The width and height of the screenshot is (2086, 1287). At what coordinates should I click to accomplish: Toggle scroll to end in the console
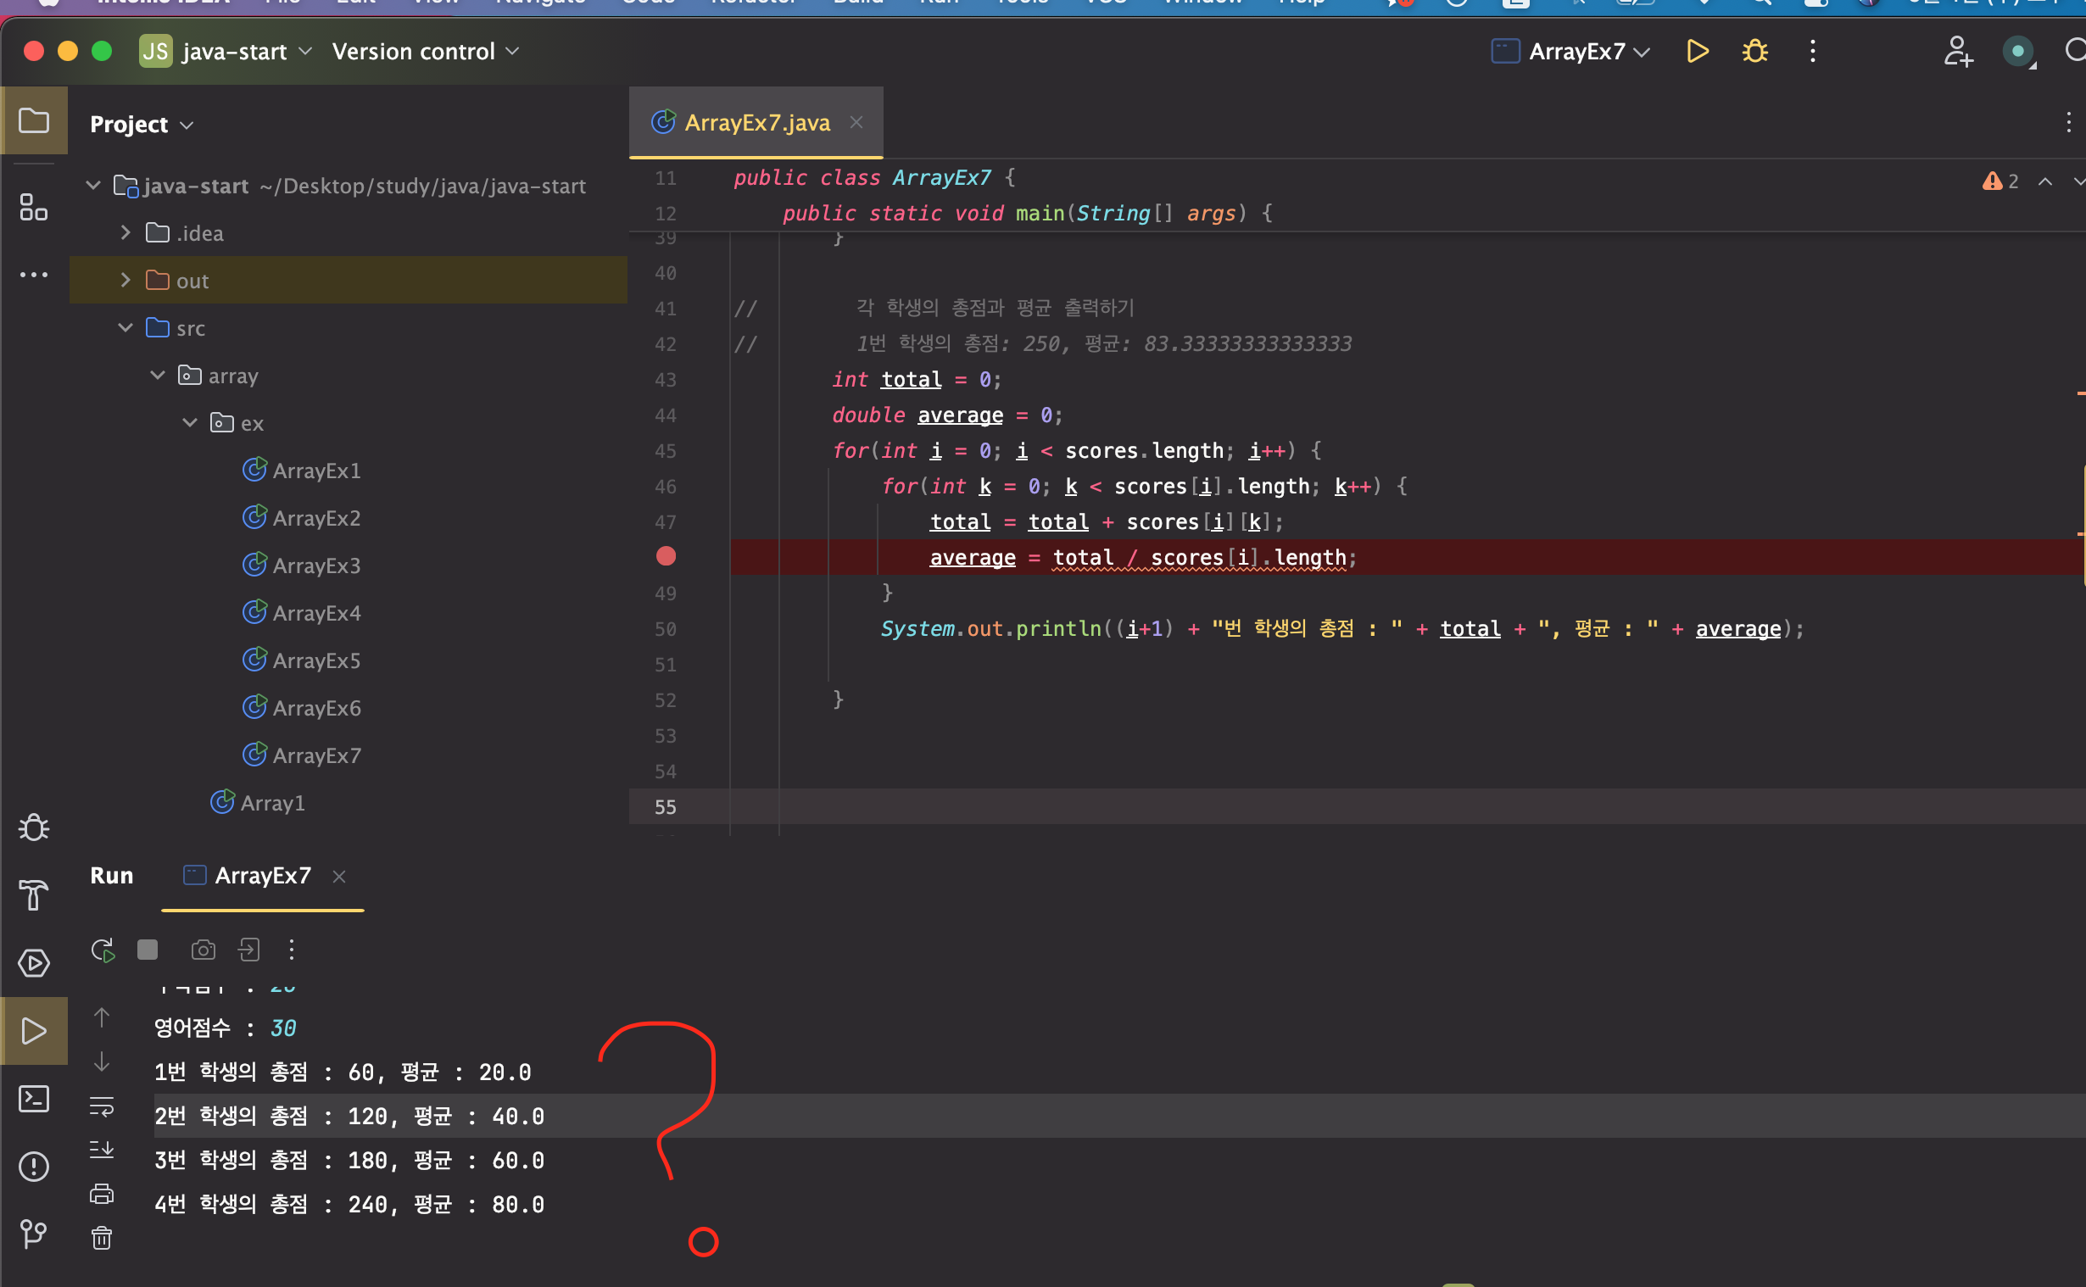coord(101,1150)
